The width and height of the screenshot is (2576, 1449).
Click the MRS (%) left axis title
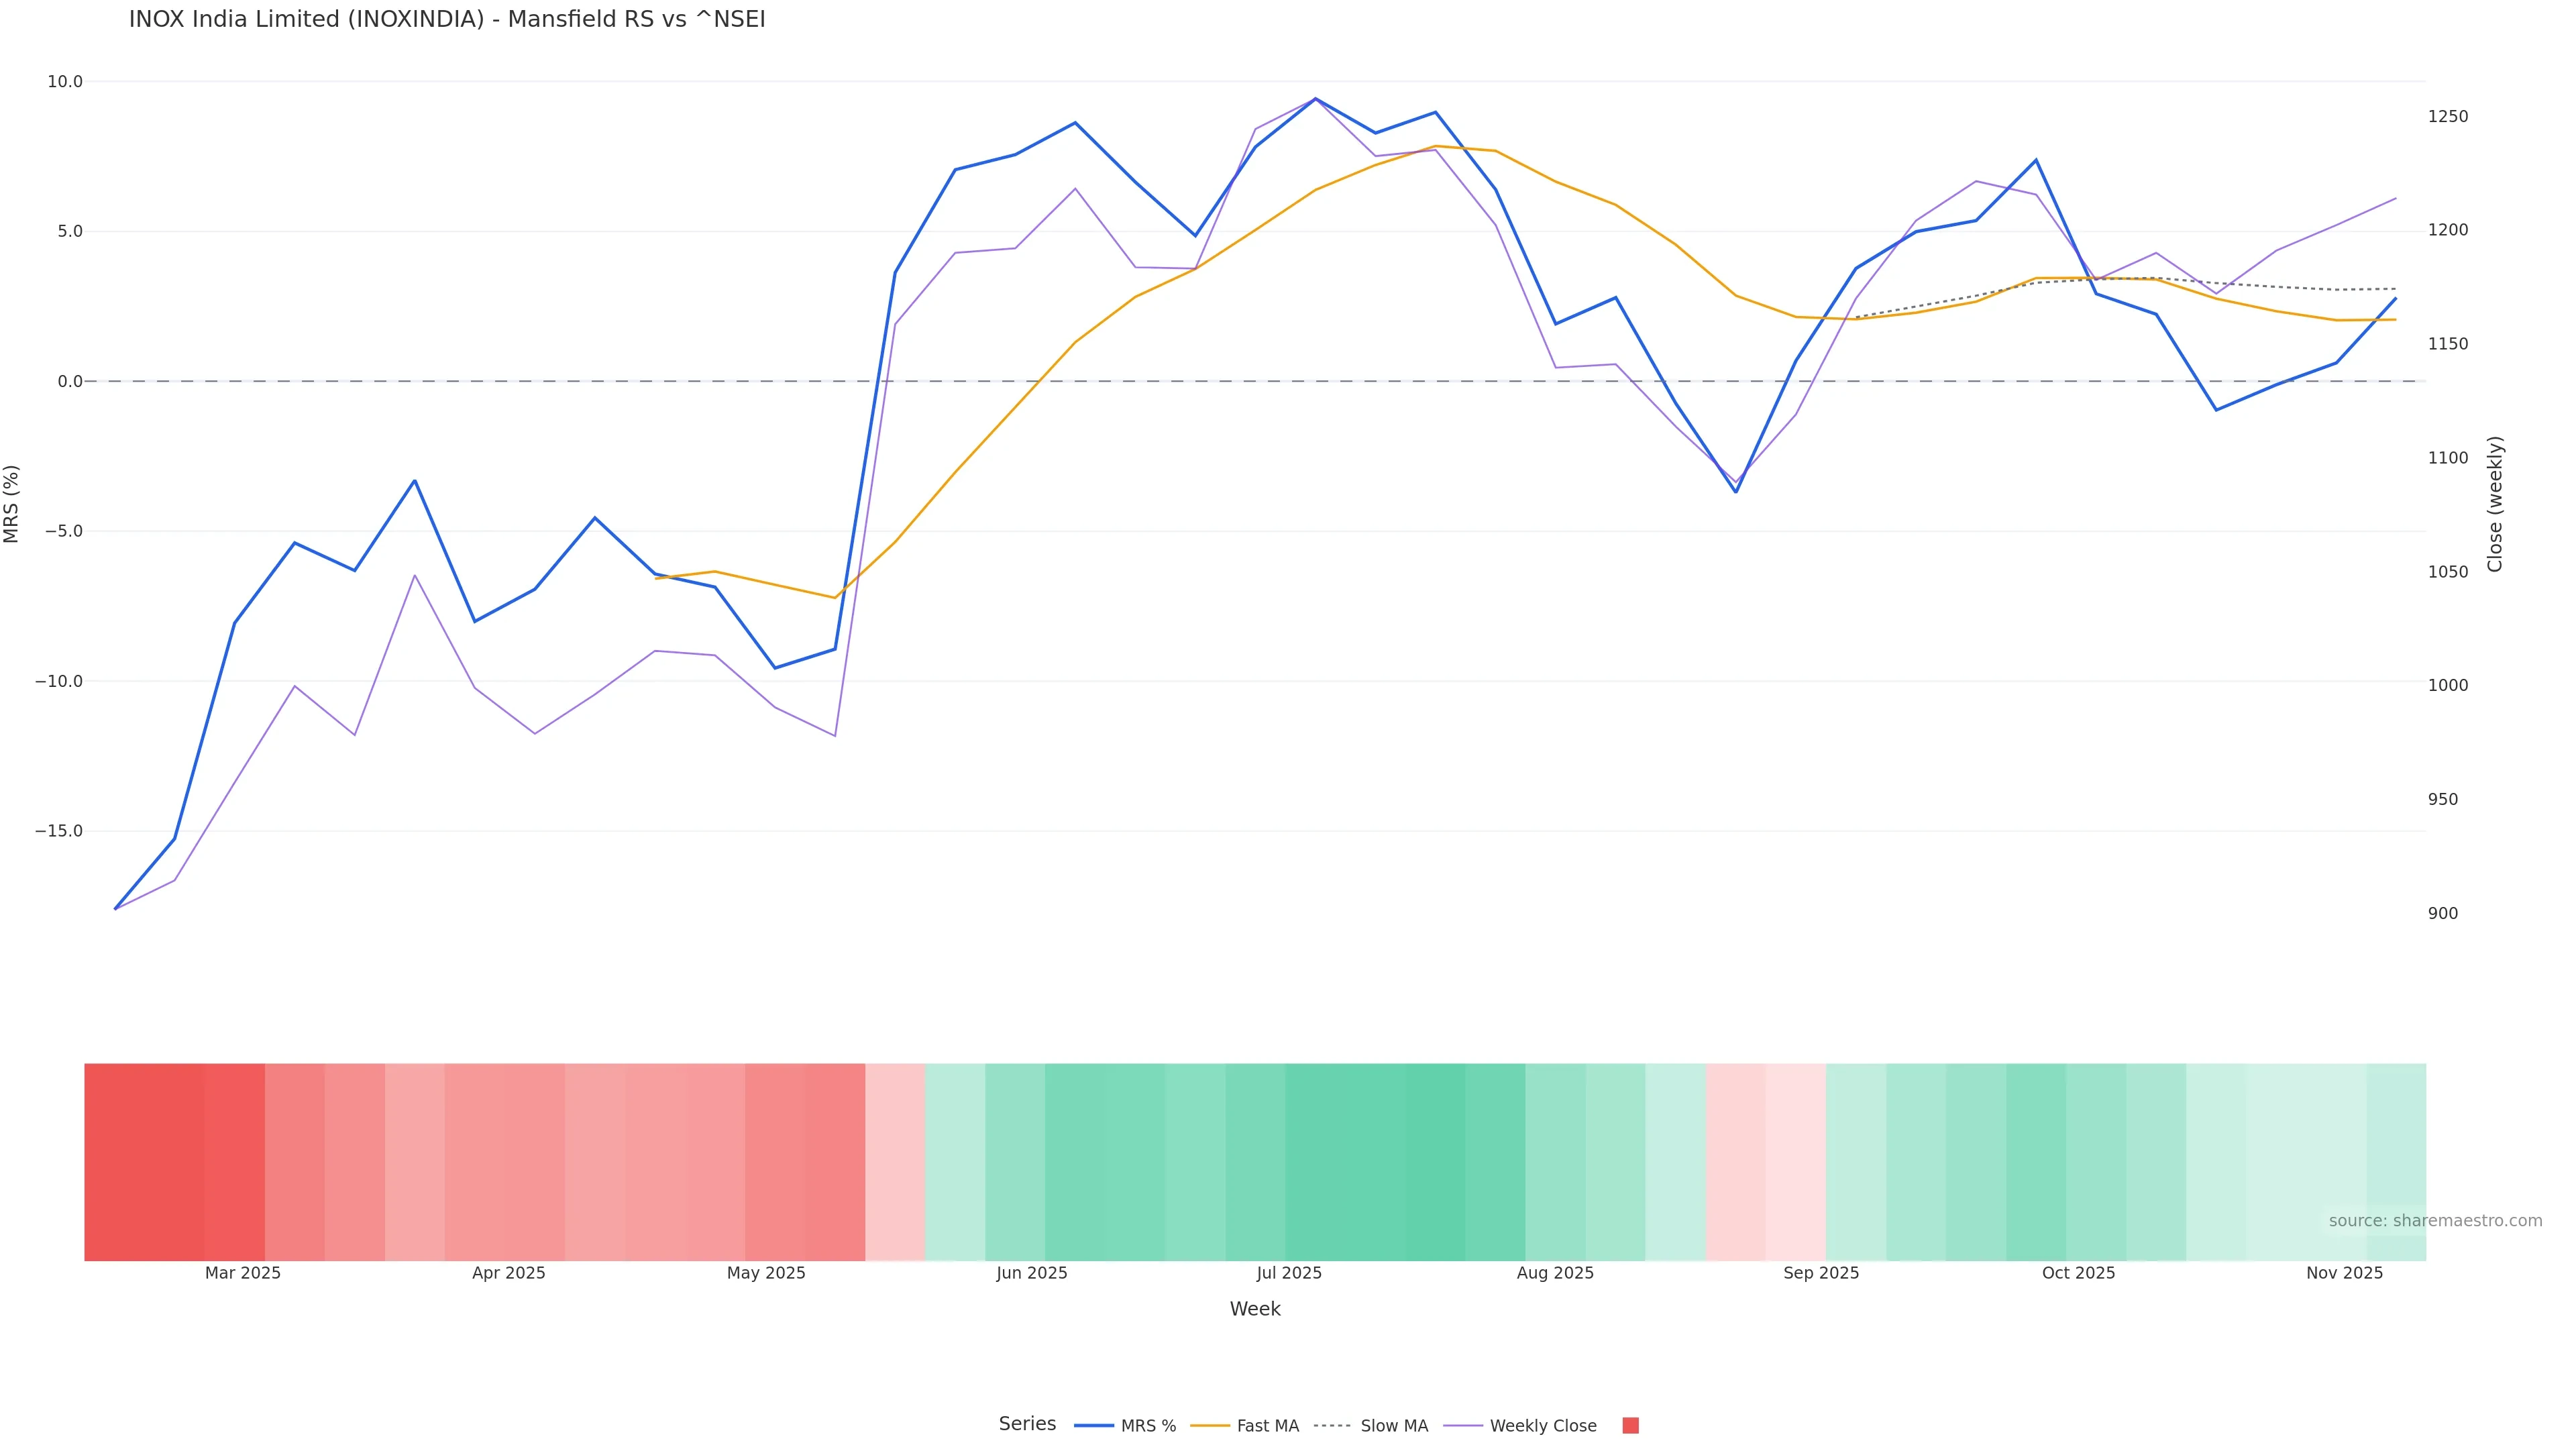pos(12,504)
